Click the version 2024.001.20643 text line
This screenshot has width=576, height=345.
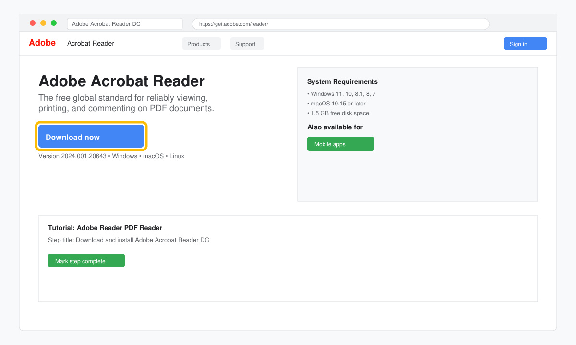click(x=111, y=156)
